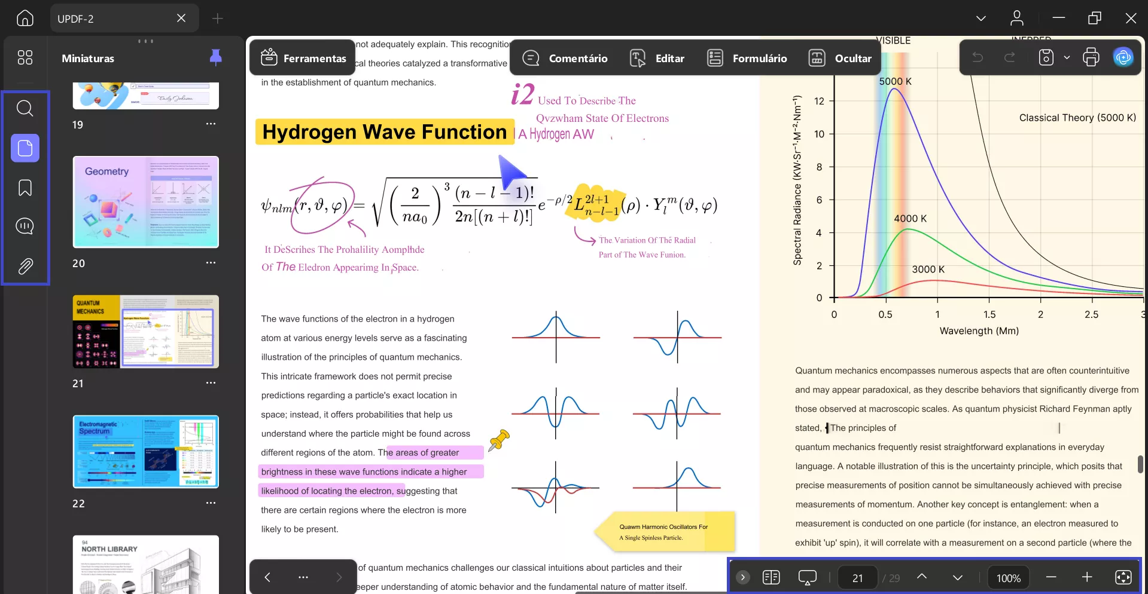Viewport: 1148px width, 594px height.
Task: Open the Ferramentas tools menu
Action: click(x=303, y=58)
